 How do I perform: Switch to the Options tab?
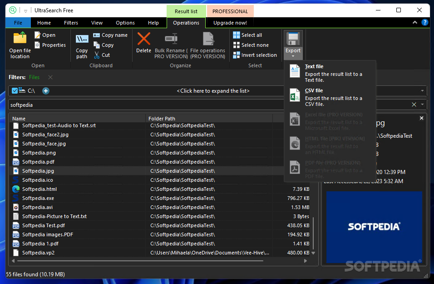(125, 23)
